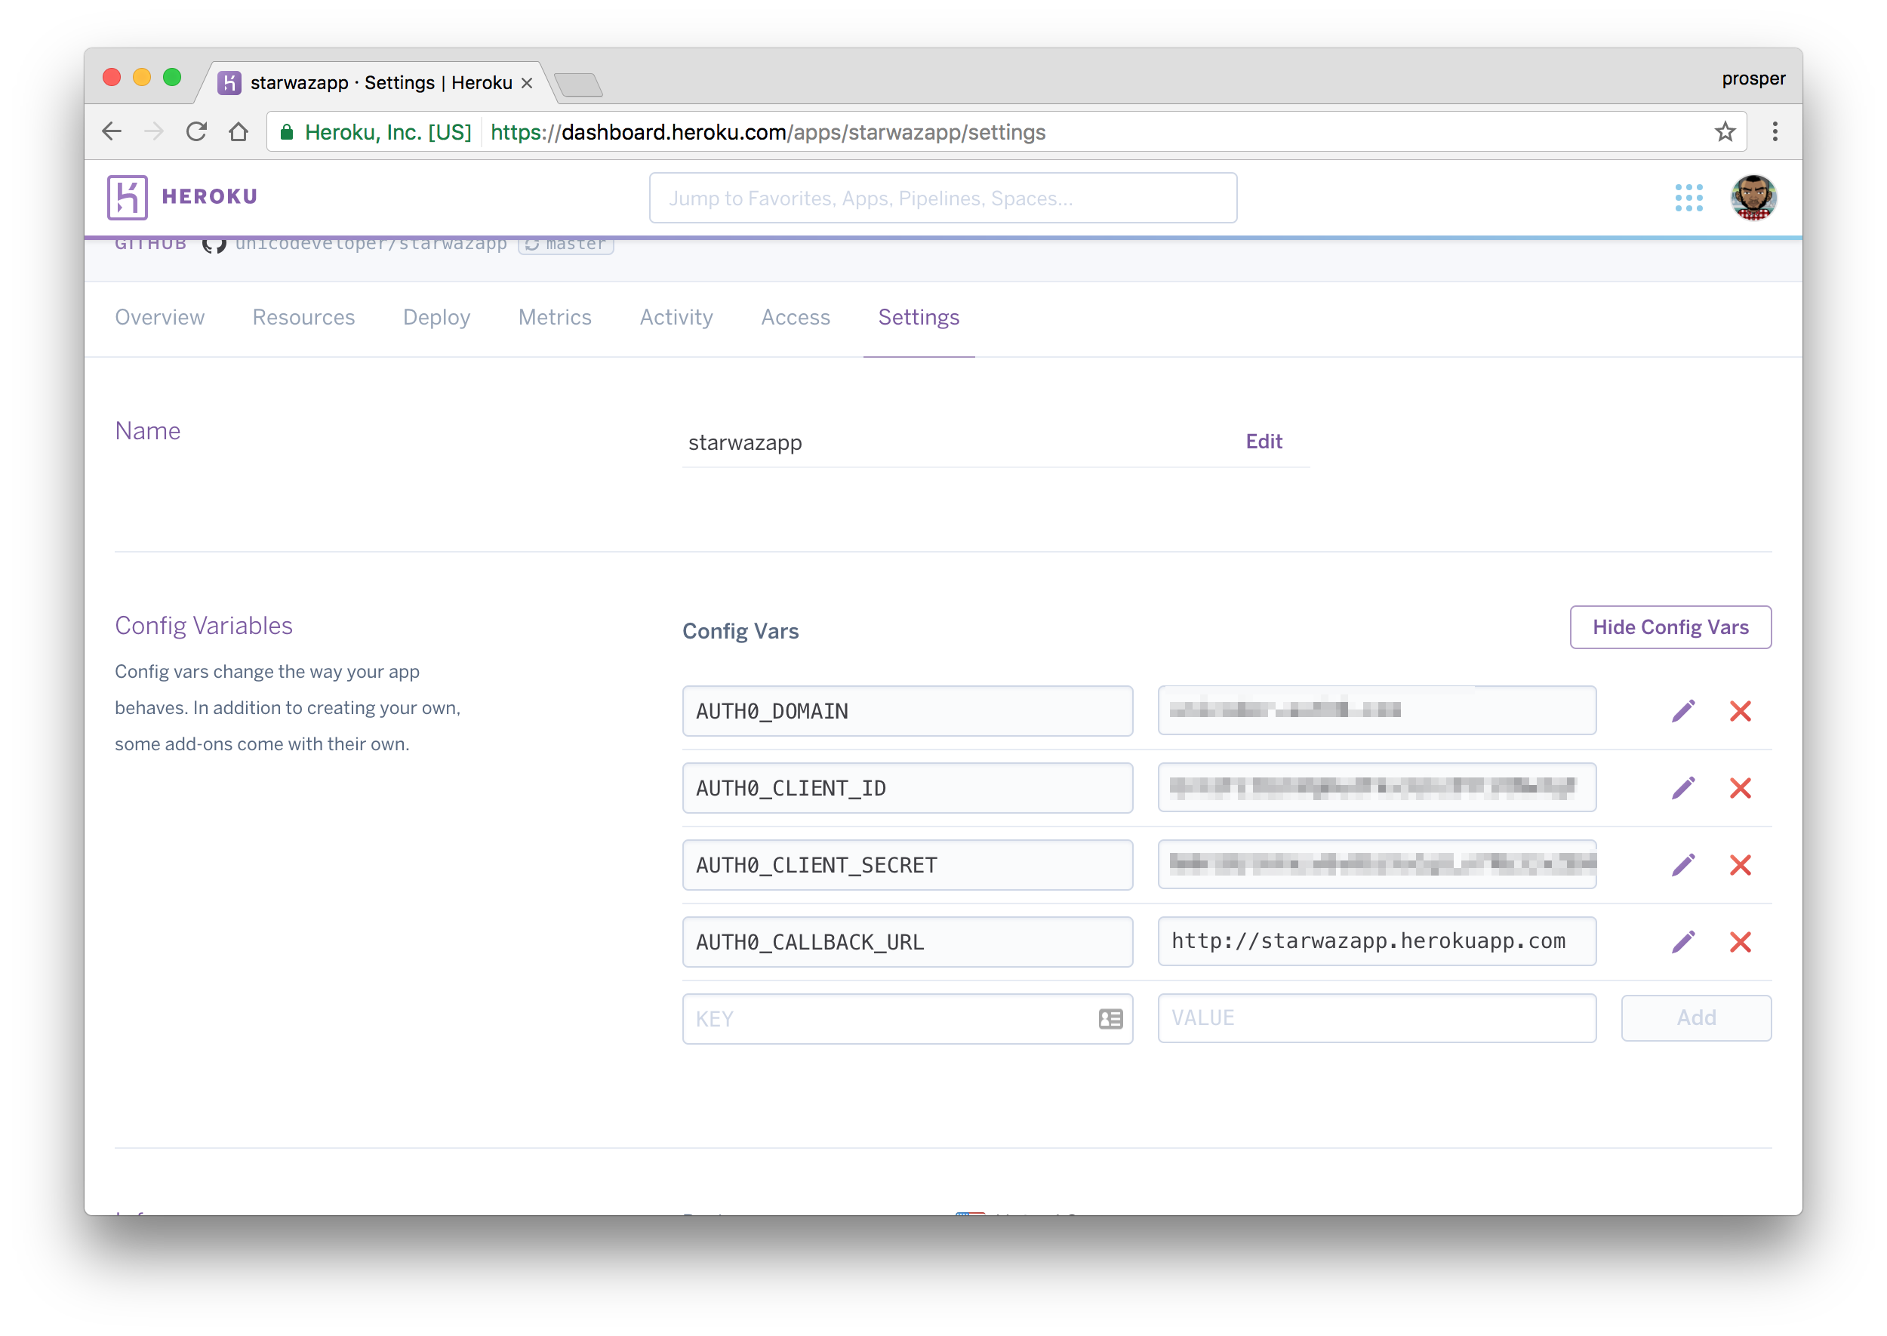The height and width of the screenshot is (1336, 1887).
Task: Click the Heroku logo icon
Action: [128, 198]
